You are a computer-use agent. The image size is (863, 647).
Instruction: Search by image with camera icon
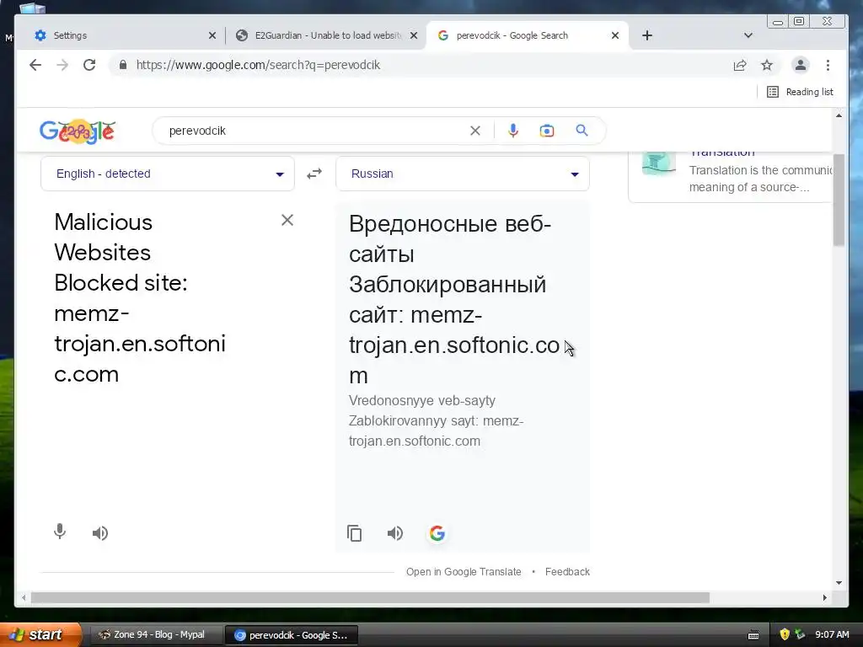click(x=546, y=131)
